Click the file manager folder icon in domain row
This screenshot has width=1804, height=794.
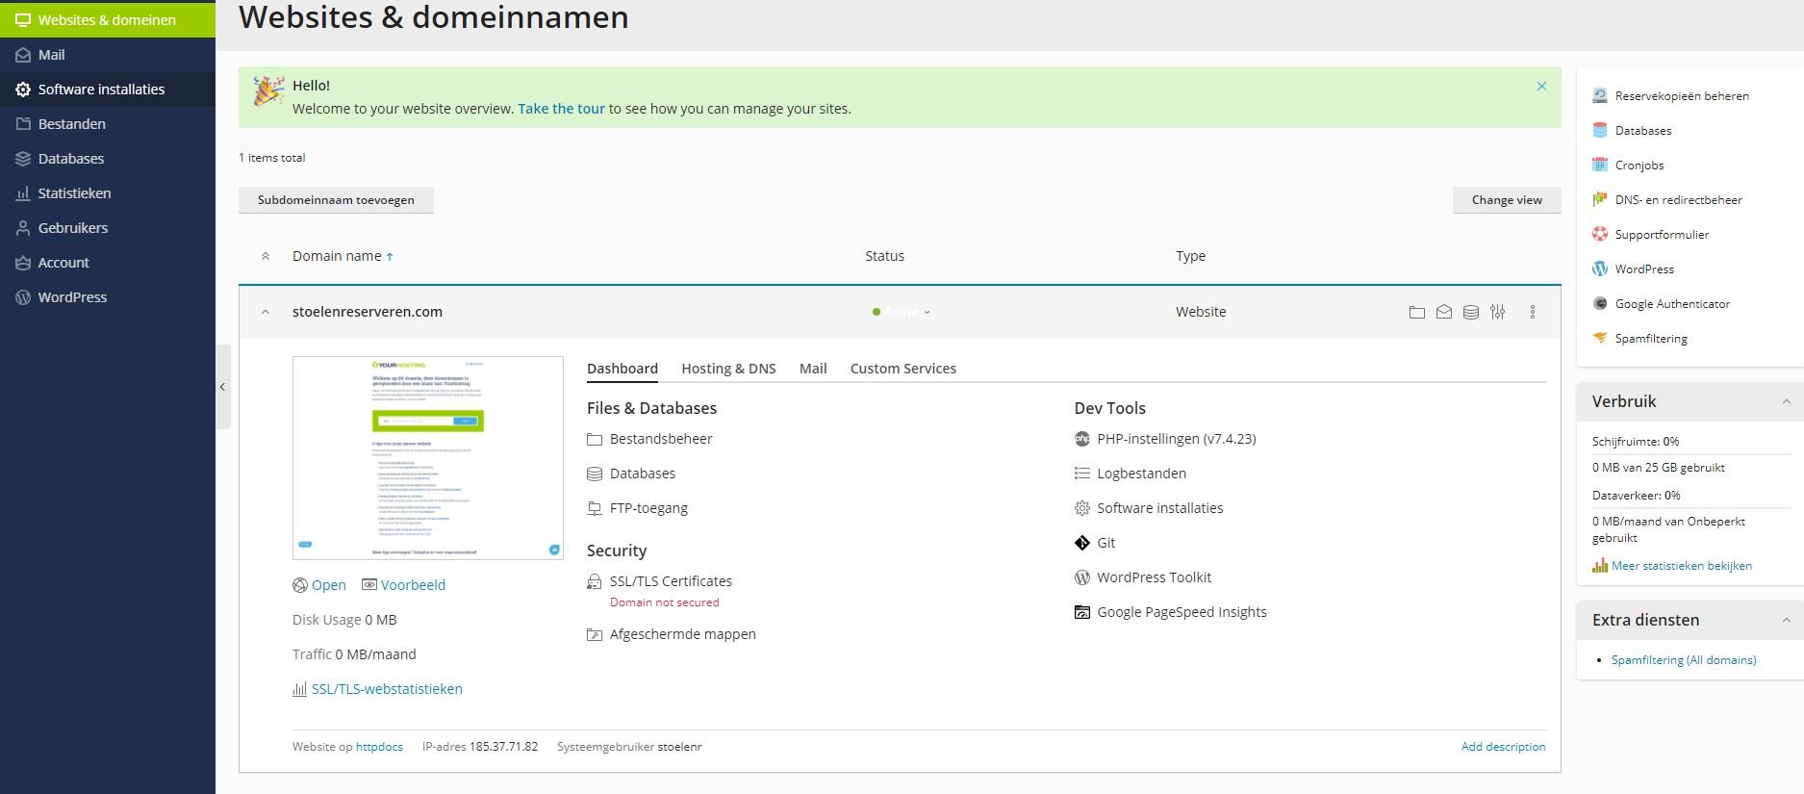tap(1416, 312)
